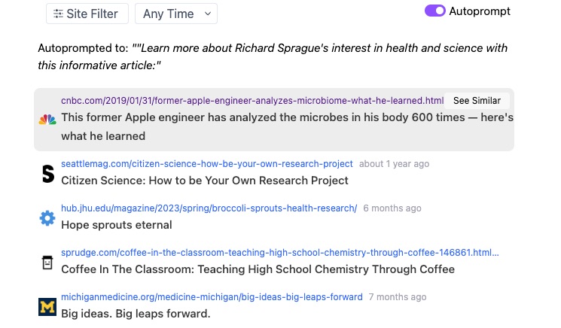Click the 'Hope sprouts eternal' result title
This screenshot has height=328, width=561.
(117, 225)
